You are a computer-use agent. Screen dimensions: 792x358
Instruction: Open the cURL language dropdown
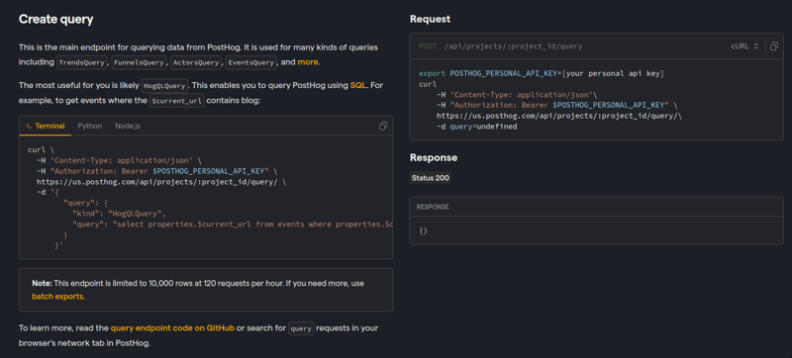click(744, 45)
